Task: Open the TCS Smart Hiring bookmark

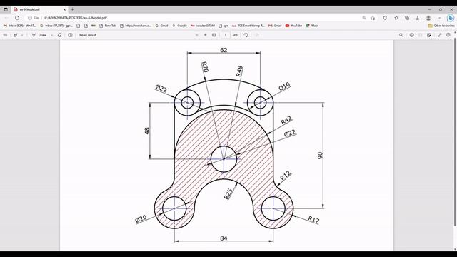Action: click(248, 26)
